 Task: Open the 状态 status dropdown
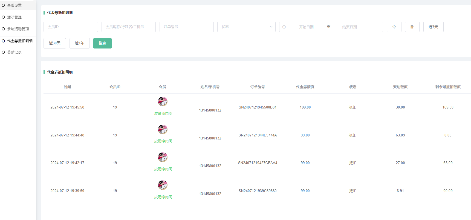[x=246, y=27]
